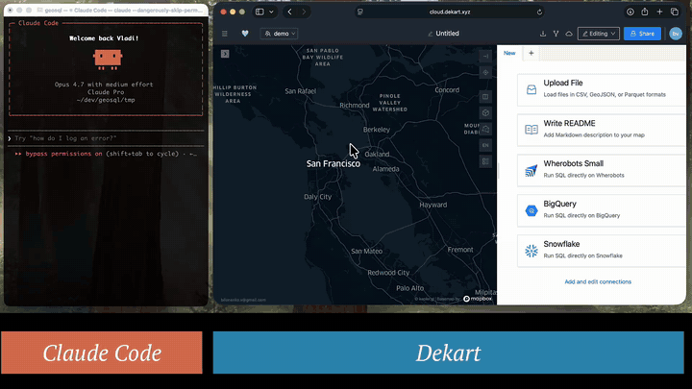Open the user avatar menu
692x389 pixels.
click(676, 34)
